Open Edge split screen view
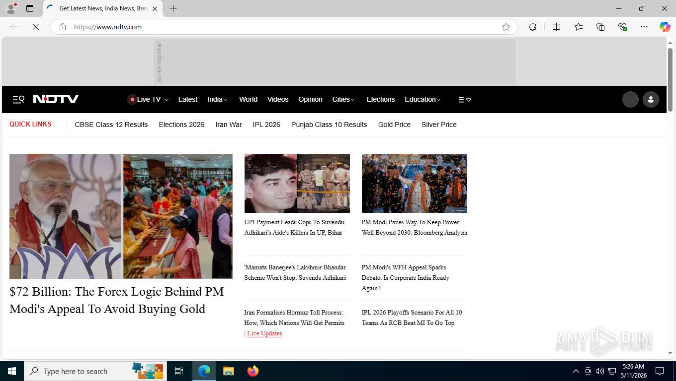Viewport: 676px width, 381px height. point(556,27)
